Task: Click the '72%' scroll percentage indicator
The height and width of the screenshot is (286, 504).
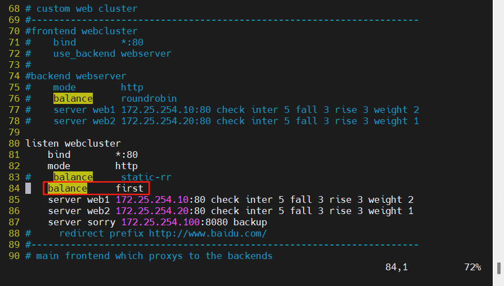Action: click(x=472, y=267)
